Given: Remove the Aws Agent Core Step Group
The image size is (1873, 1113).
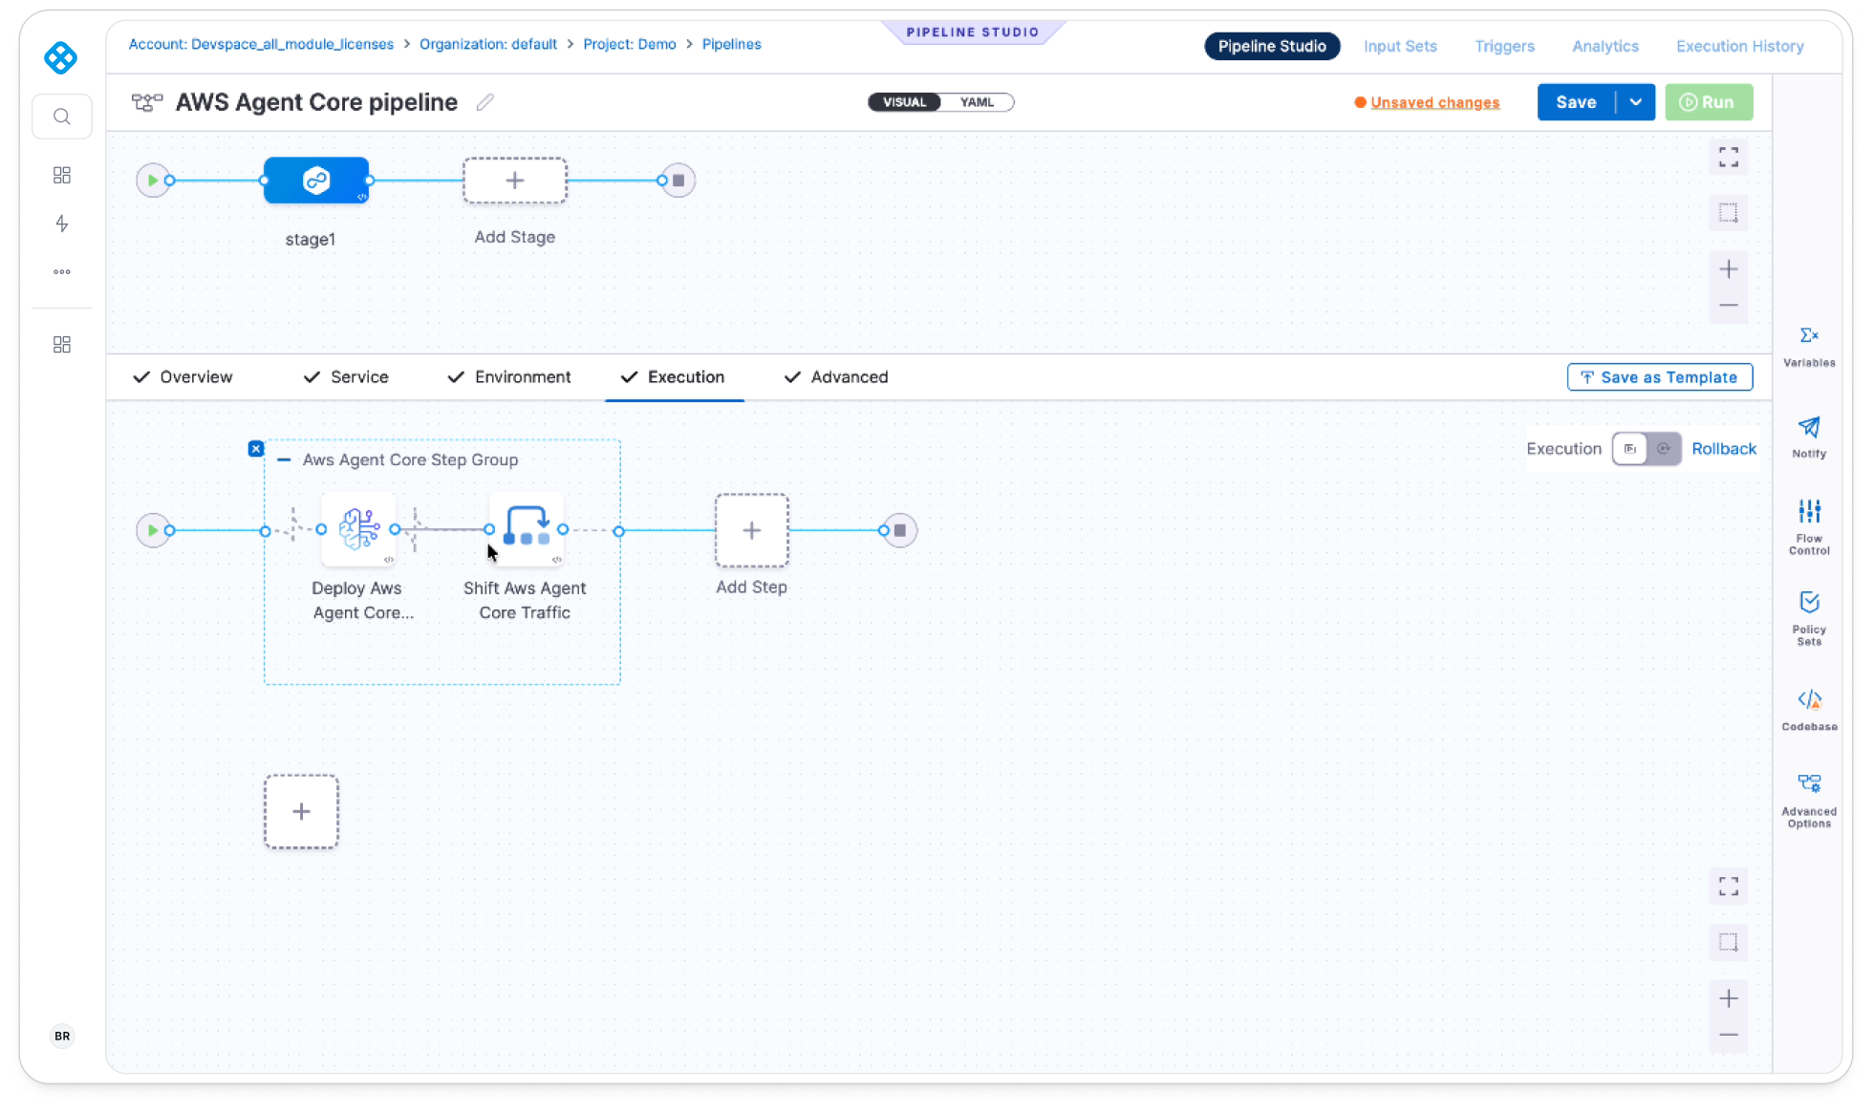Looking at the screenshot, I should [x=256, y=449].
